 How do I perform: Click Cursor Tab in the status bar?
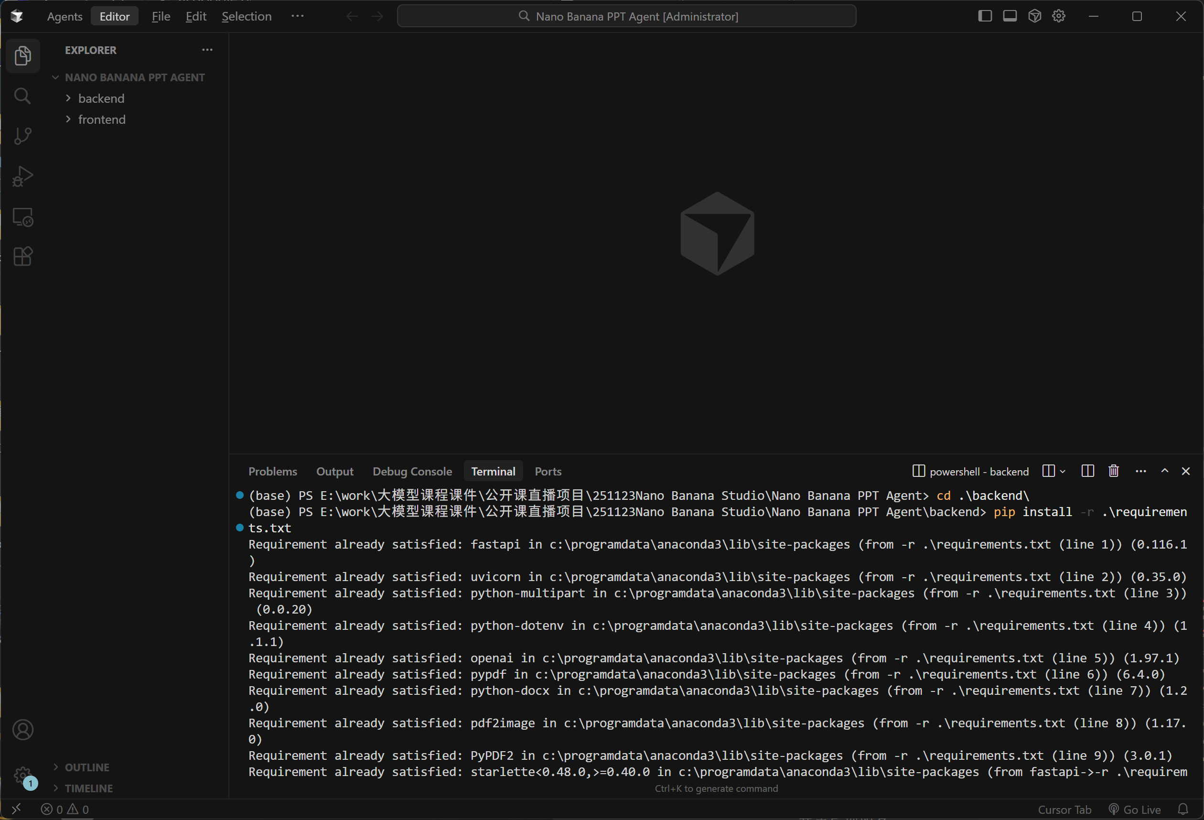coord(1064,809)
